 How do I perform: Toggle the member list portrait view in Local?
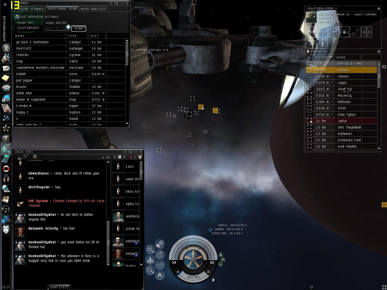[140, 157]
